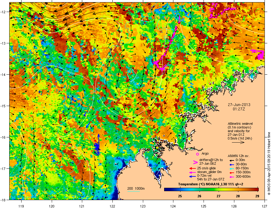Click the '0-72m vel' legend label

(x=204, y=176)
